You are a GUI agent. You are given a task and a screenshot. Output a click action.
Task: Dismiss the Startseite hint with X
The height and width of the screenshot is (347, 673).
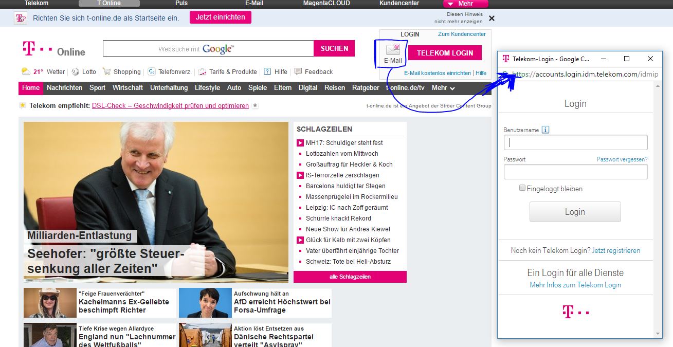pos(492,18)
